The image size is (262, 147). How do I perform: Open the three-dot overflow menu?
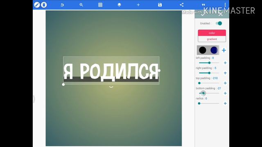tap(225, 5)
